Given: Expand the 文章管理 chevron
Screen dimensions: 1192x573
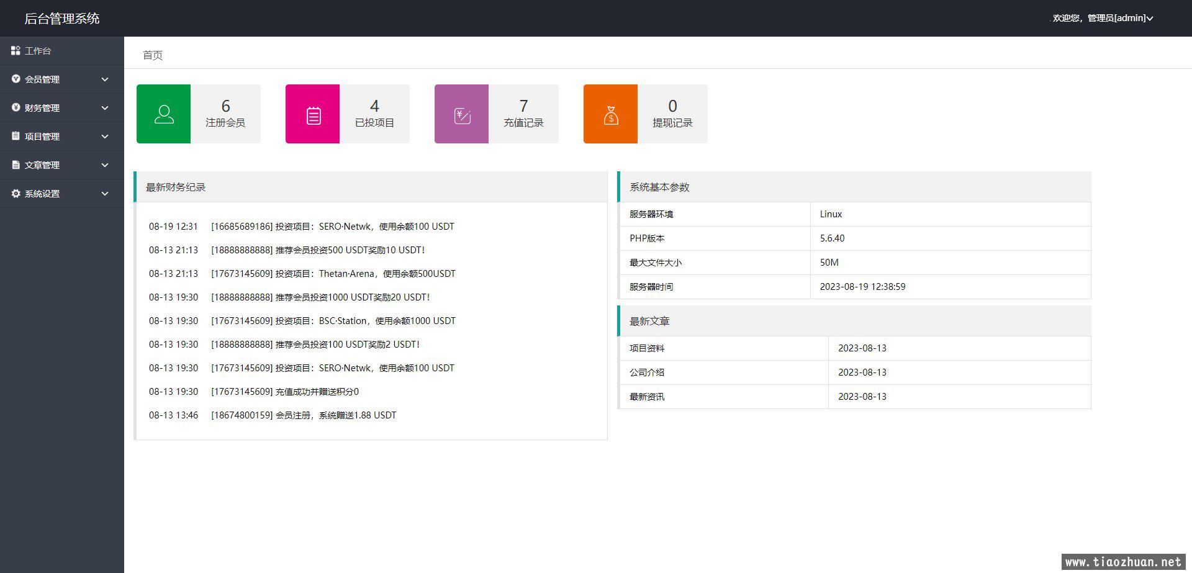Looking at the screenshot, I should tap(105, 165).
